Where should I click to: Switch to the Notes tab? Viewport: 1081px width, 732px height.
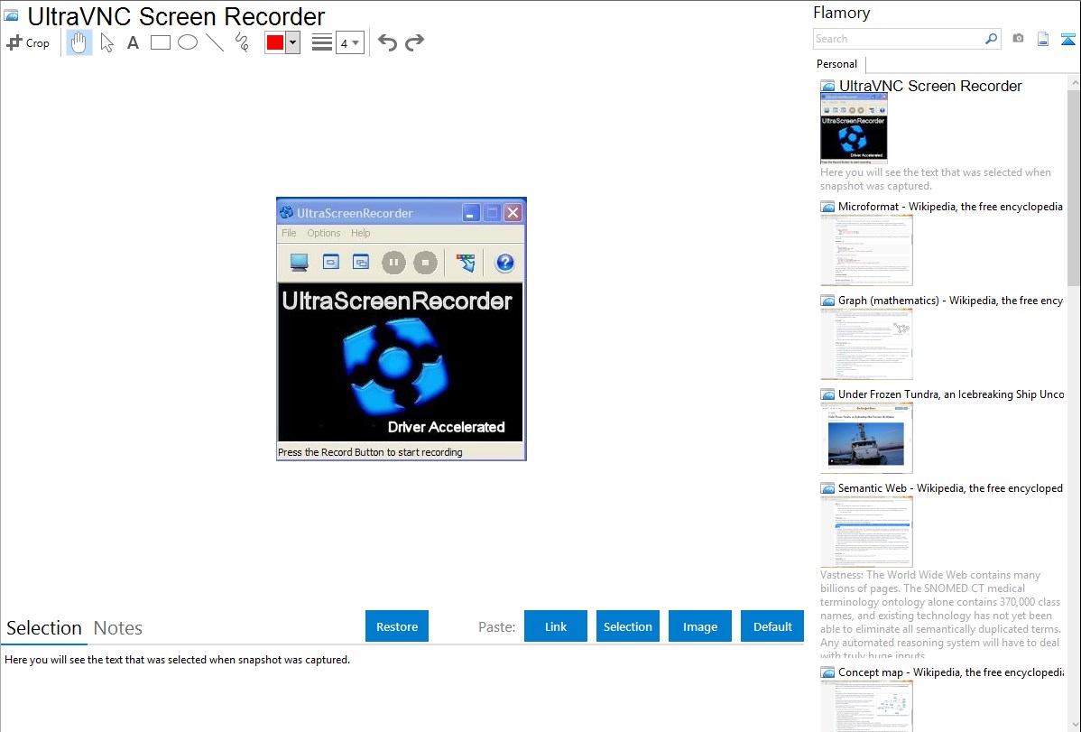pyautogui.click(x=118, y=628)
